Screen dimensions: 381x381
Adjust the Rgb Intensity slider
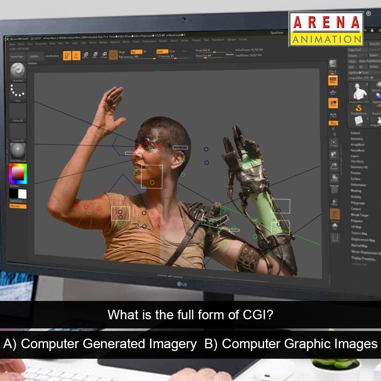137,58
